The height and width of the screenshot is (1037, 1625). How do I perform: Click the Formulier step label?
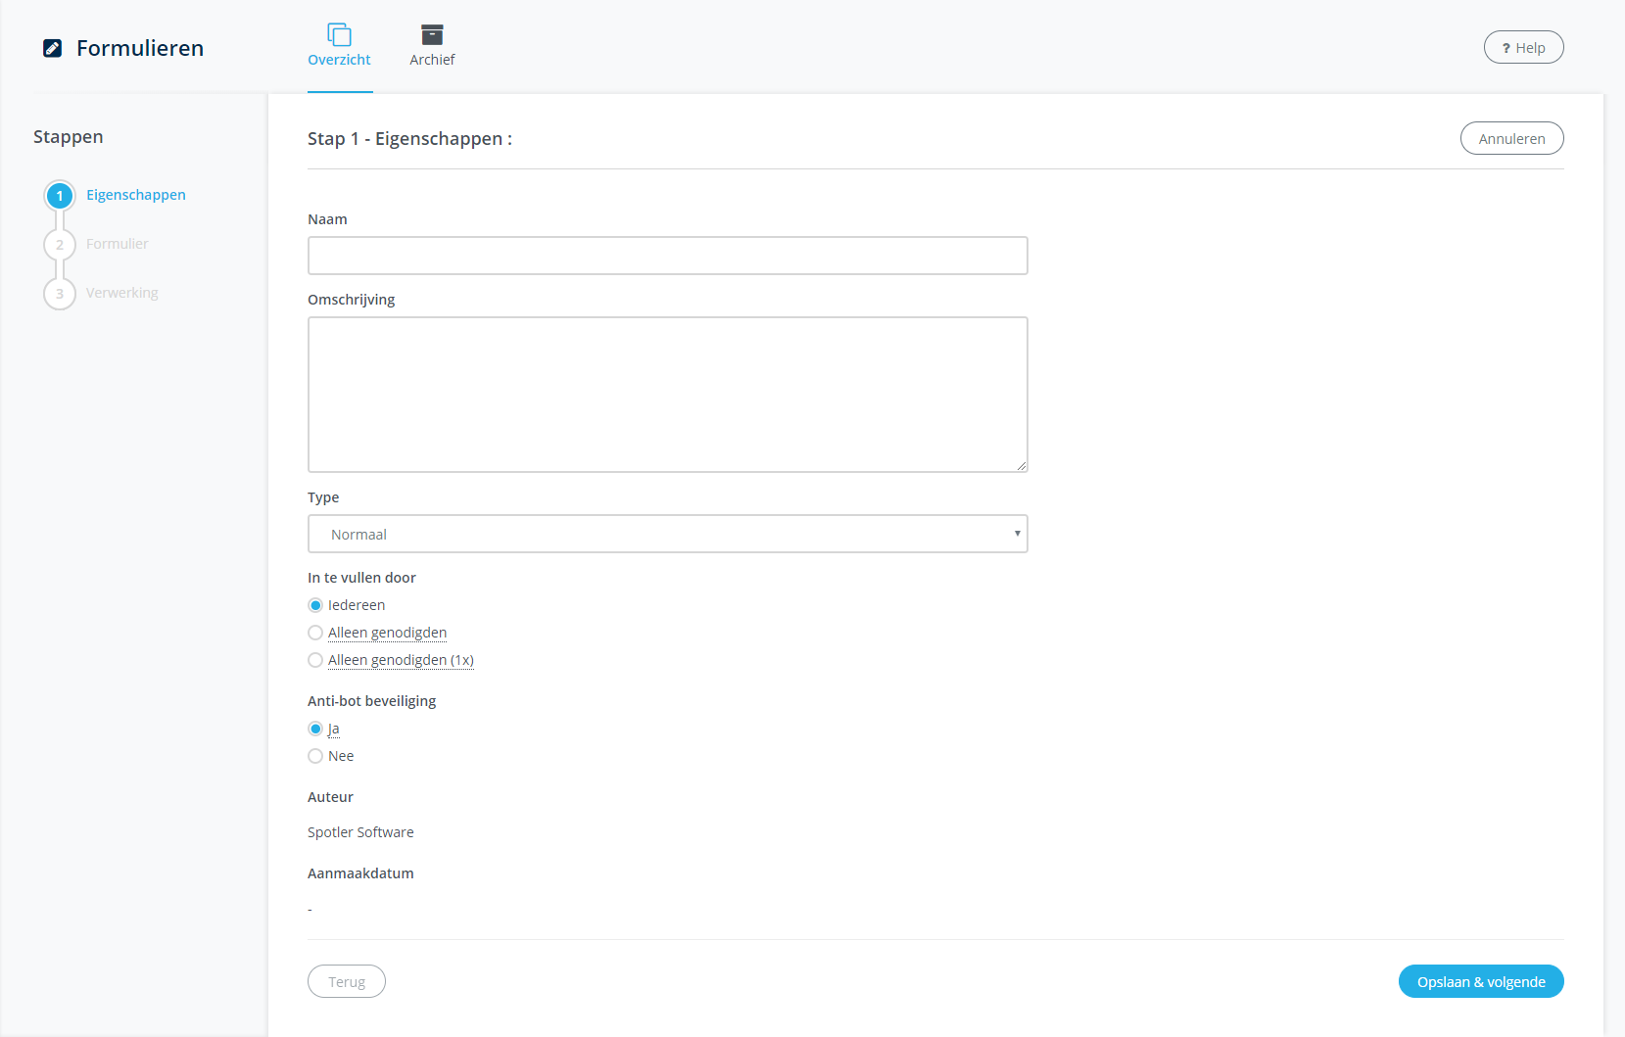point(118,244)
